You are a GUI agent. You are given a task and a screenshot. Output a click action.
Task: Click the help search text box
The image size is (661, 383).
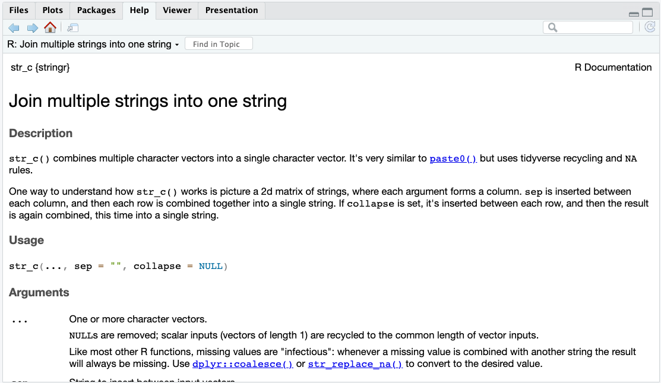(x=588, y=27)
